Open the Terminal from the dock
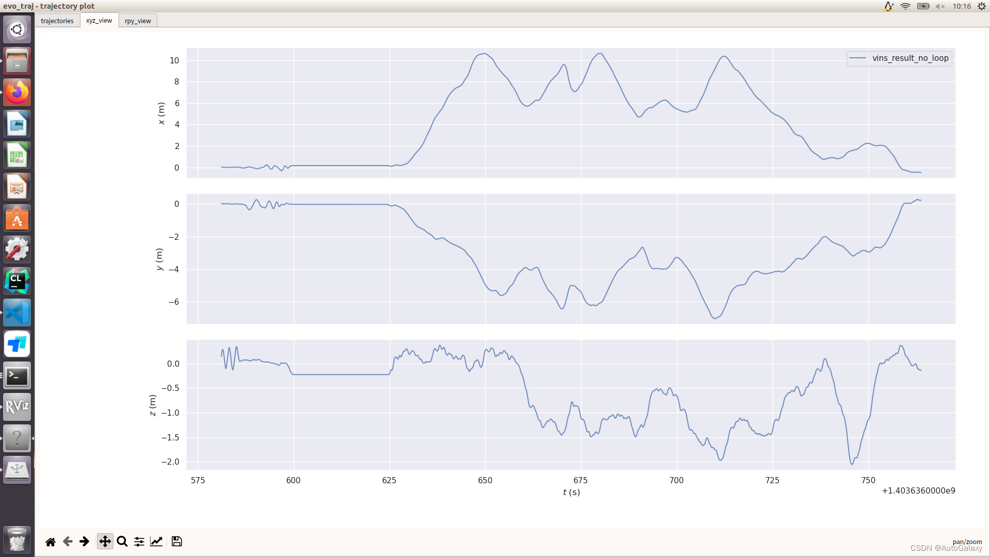990x557 pixels. click(x=17, y=376)
